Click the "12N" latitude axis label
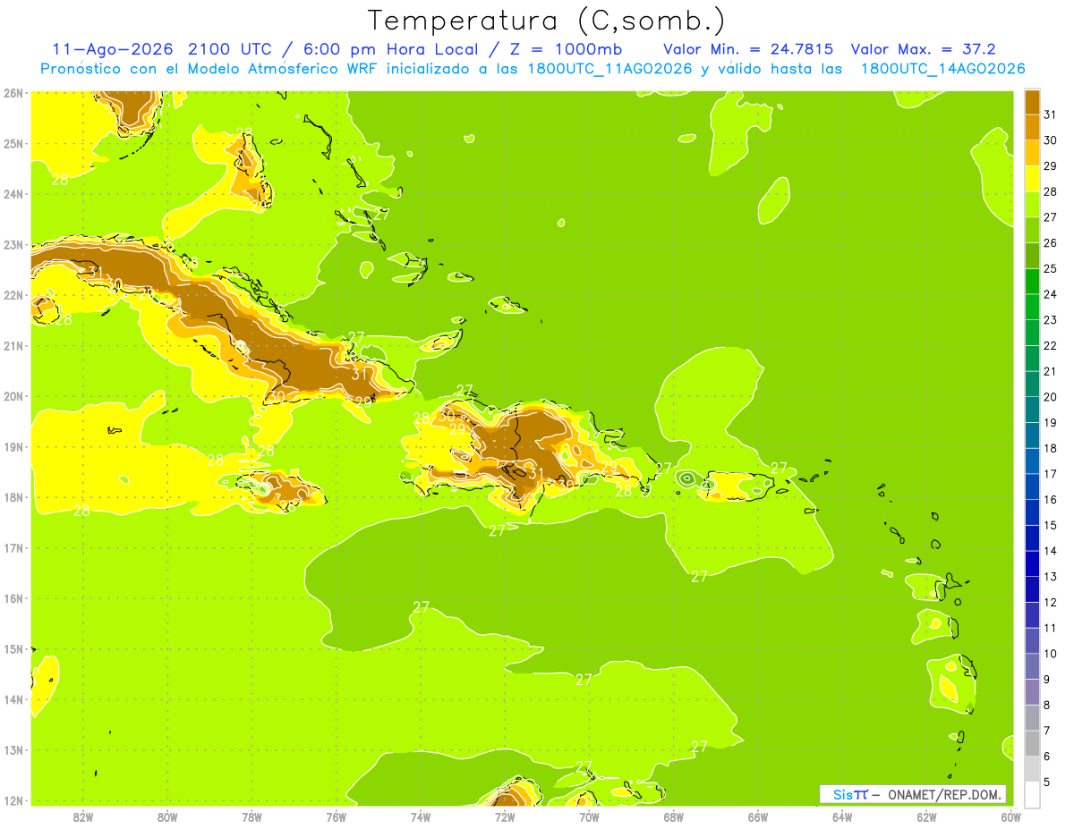Image resolution: width=1074 pixels, height=829 pixels. [x=13, y=800]
